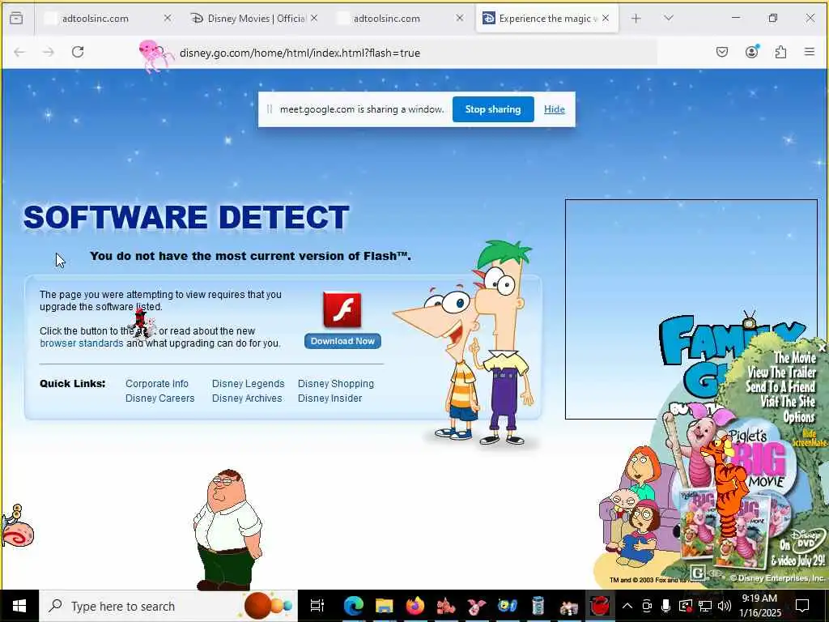This screenshot has height=622, width=829.
Task: Open Options in Piglet screenmate menu
Action: [x=799, y=417]
